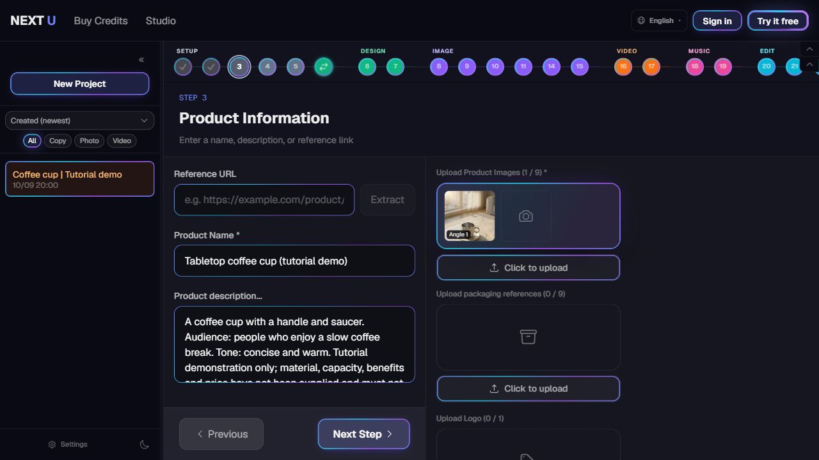Click the packaging box icon drop area
The height and width of the screenshot is (460, 819).
click(529, 337)
